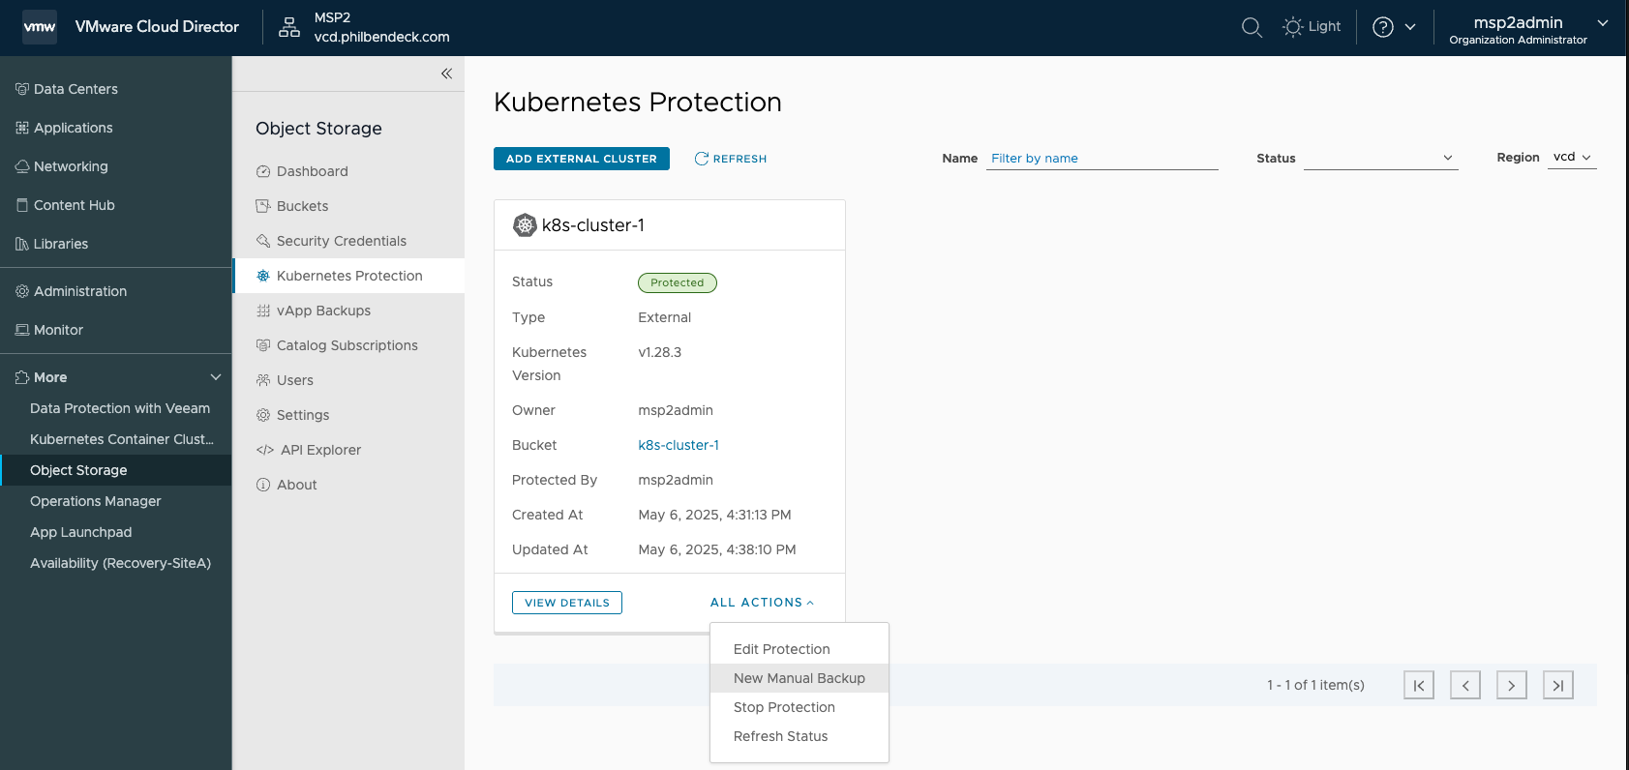
Task: Click the 1 - 1 of 1 item(s) text
Action: tap(1315, 685)
